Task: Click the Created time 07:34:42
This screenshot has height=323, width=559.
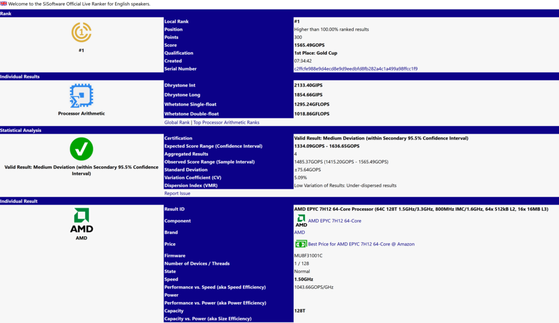Action: (x=302, y=61)
